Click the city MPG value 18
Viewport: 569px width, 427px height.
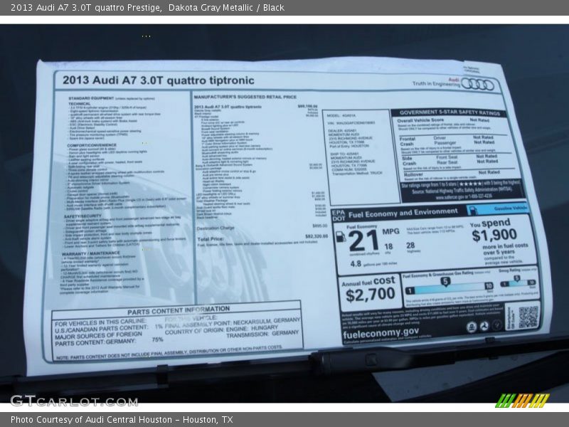point(388,247)
